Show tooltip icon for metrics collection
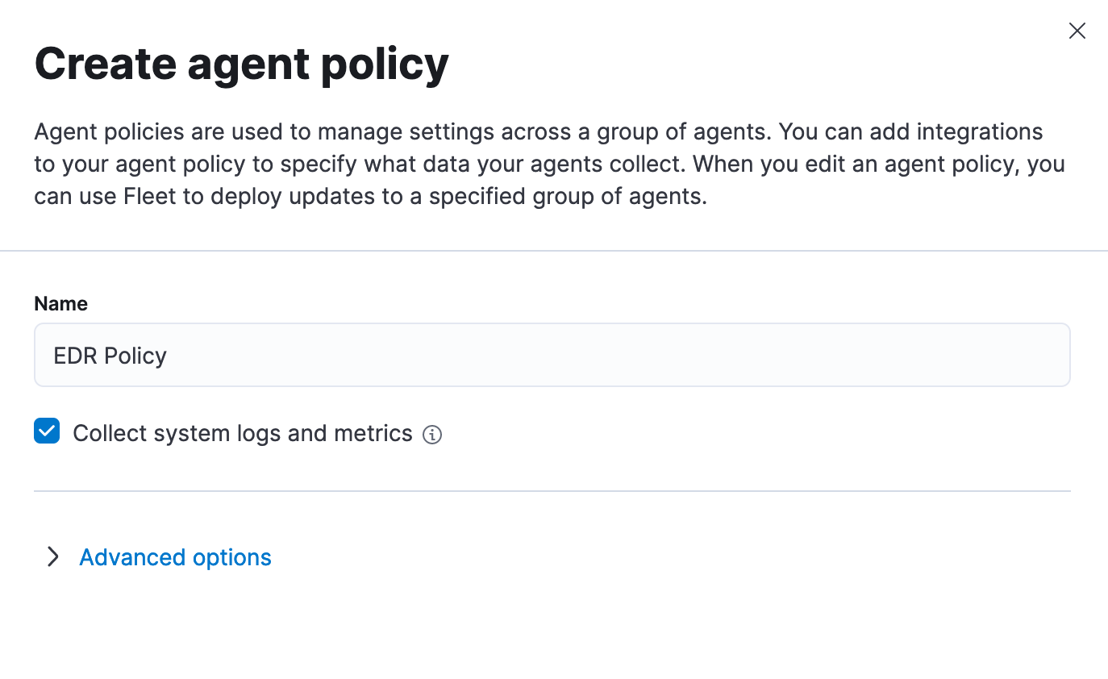 (x=432, y=435)
